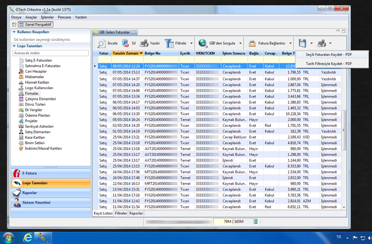The width and height of the screenshot is (372, 244).
Task: Open the İşlemler menu
Action: pos(47,17)
